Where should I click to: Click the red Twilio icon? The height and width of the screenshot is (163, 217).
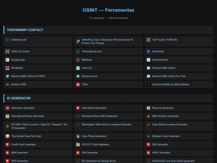78,85
